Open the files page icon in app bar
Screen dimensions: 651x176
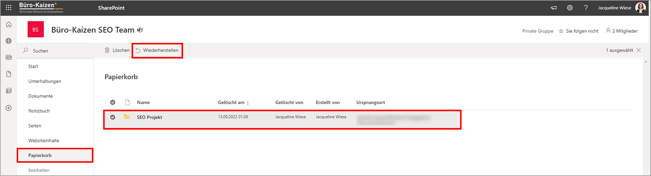pyautogui.click(x=8, y=74)
